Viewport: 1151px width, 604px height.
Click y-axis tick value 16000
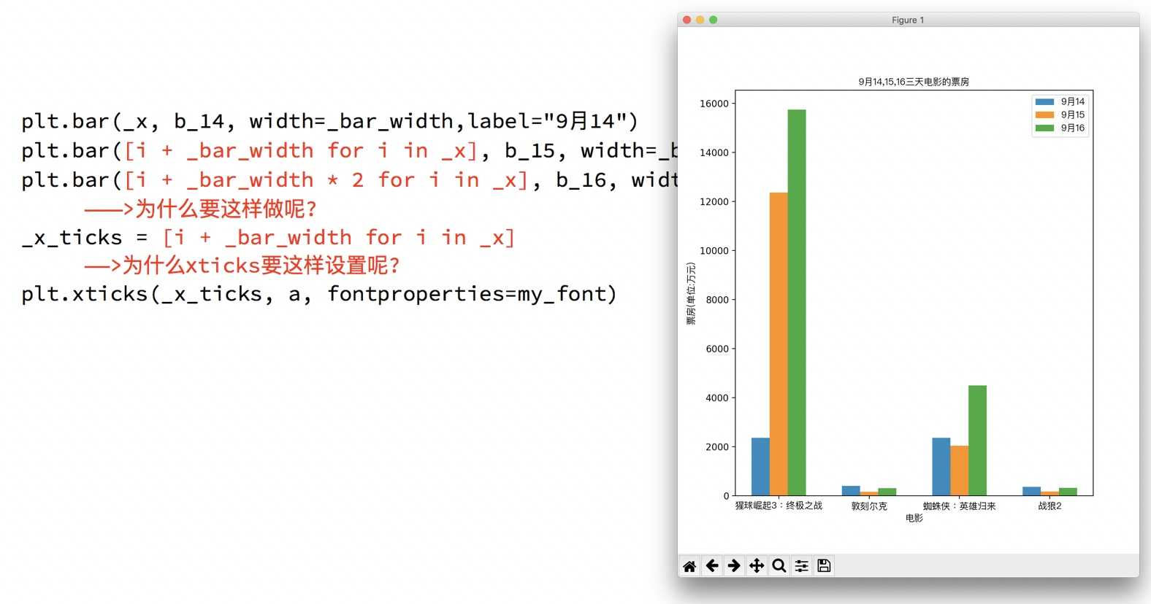[714, 104]
